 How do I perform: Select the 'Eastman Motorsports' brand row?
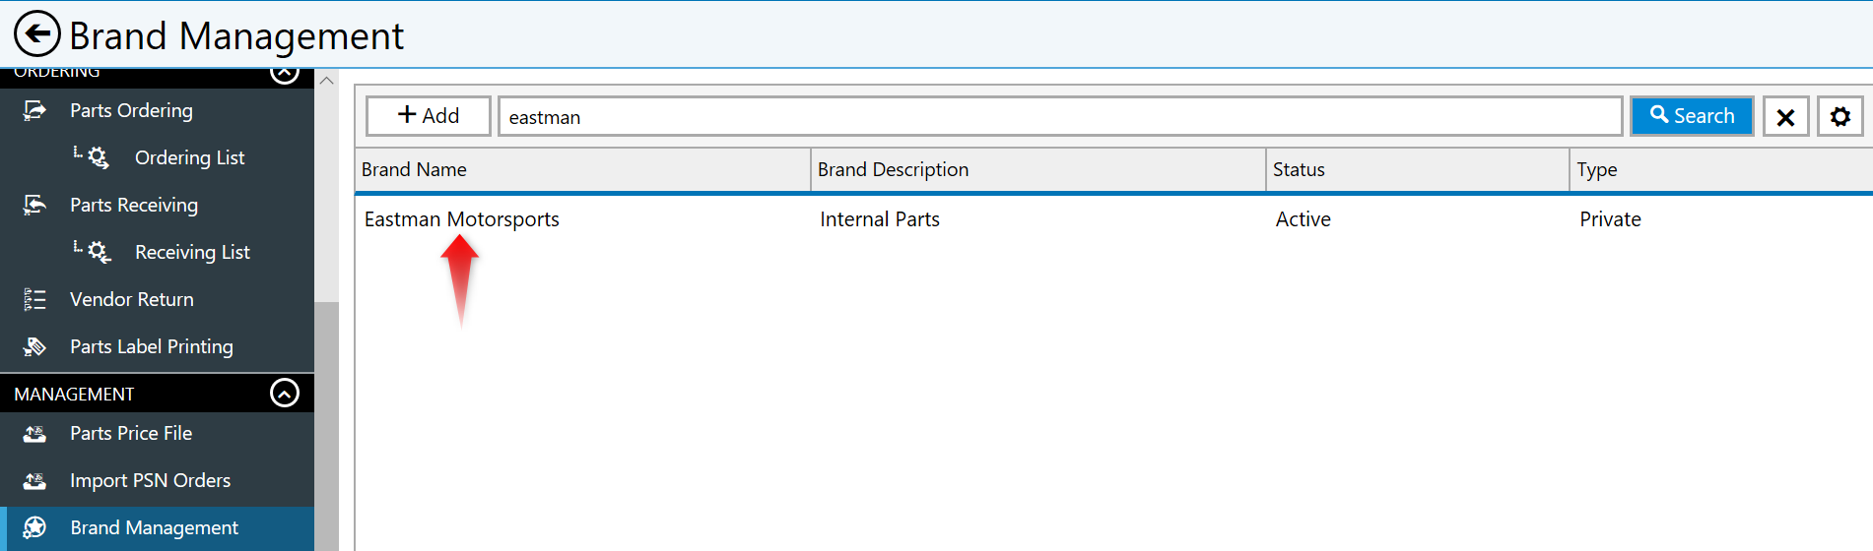tap(1113, 219)
